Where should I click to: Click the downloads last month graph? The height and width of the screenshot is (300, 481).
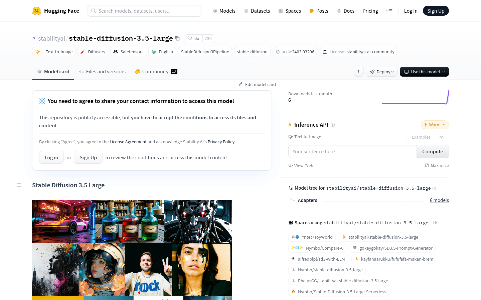pyautogui.click(x=416, y=97)
